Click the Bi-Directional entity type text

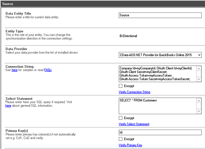coord(128,36)
